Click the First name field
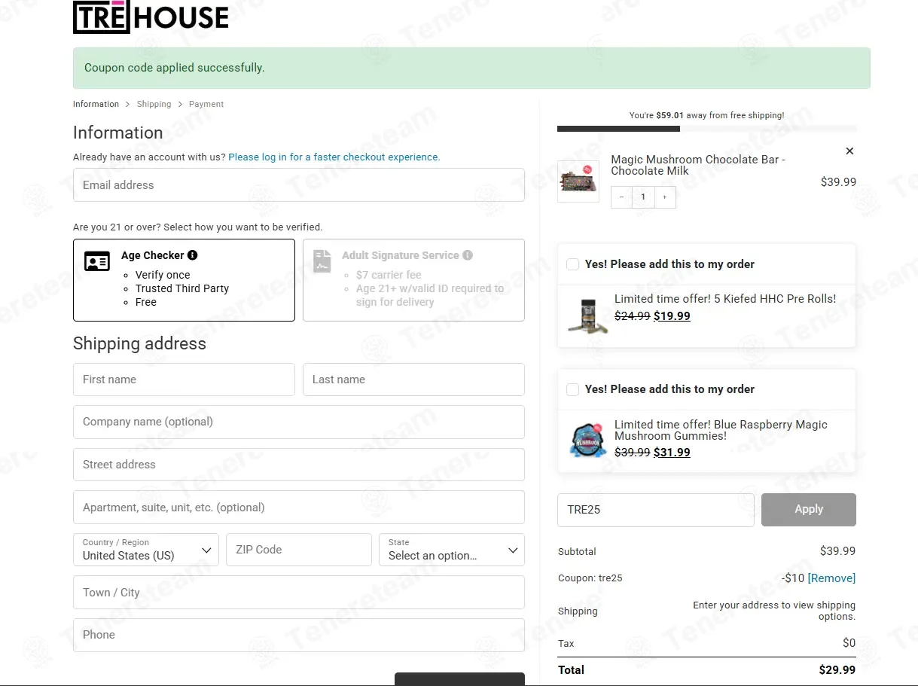The height and width of the screenshot is (686, 918). click(184, 380)
